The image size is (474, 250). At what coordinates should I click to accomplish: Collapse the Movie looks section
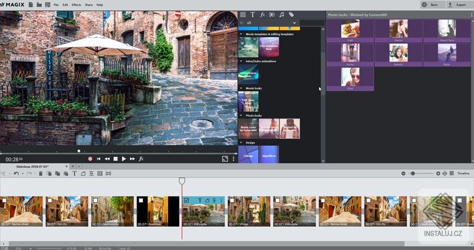pos(241,88)
